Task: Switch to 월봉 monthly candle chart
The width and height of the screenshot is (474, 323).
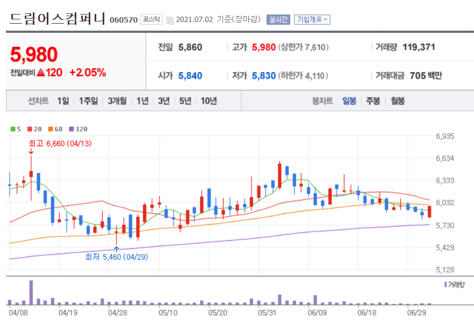Action: [398, 101]
